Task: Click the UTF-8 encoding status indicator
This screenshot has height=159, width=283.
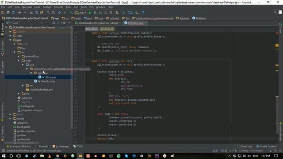Action: point(233,151)
